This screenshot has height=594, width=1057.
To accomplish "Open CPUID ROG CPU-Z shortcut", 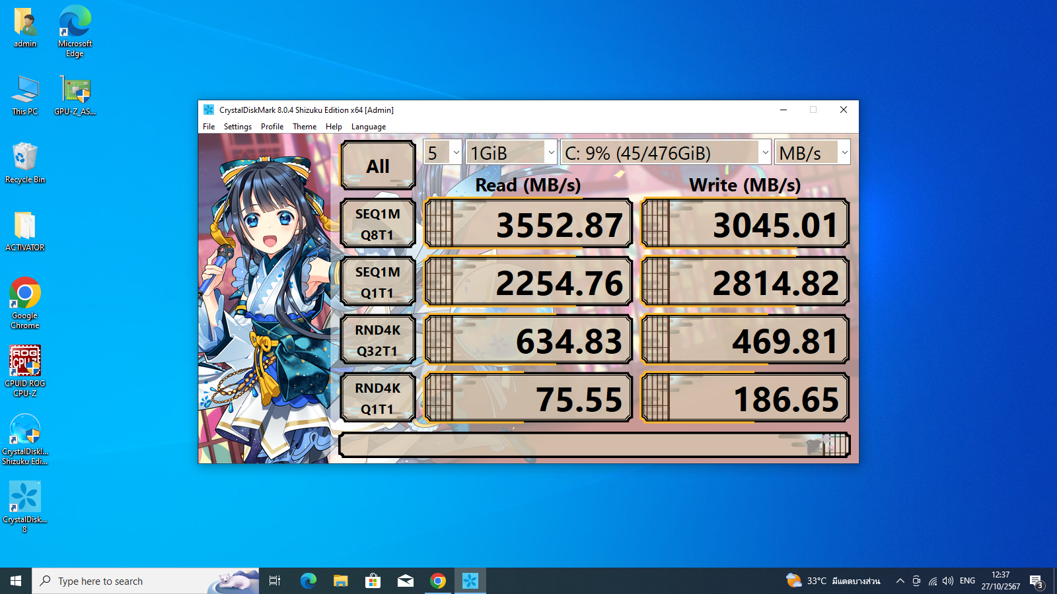I will click(x=25, y=371).
